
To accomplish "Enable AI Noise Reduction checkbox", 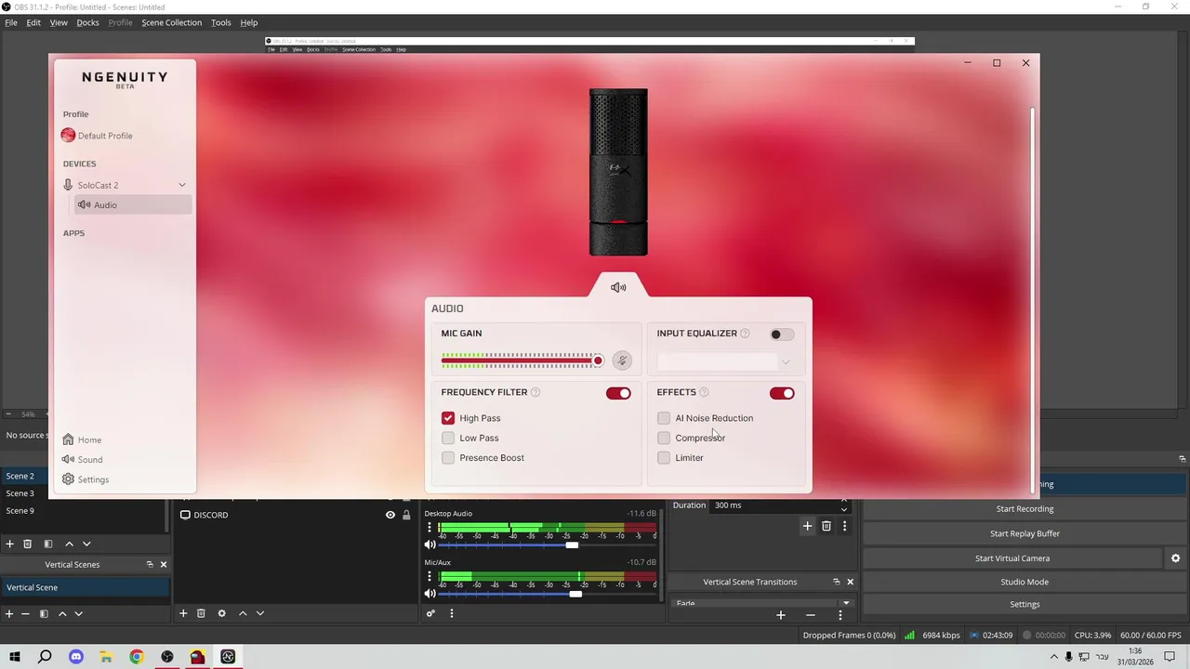I will (664, 418).
